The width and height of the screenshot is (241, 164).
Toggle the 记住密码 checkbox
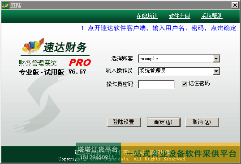(x=184, y=84)
